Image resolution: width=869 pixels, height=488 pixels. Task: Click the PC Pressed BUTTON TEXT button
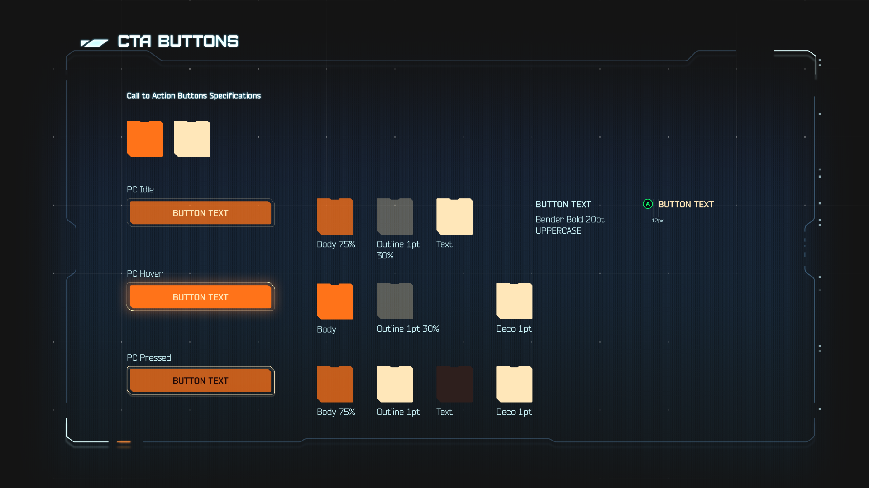tap(201, 381)
